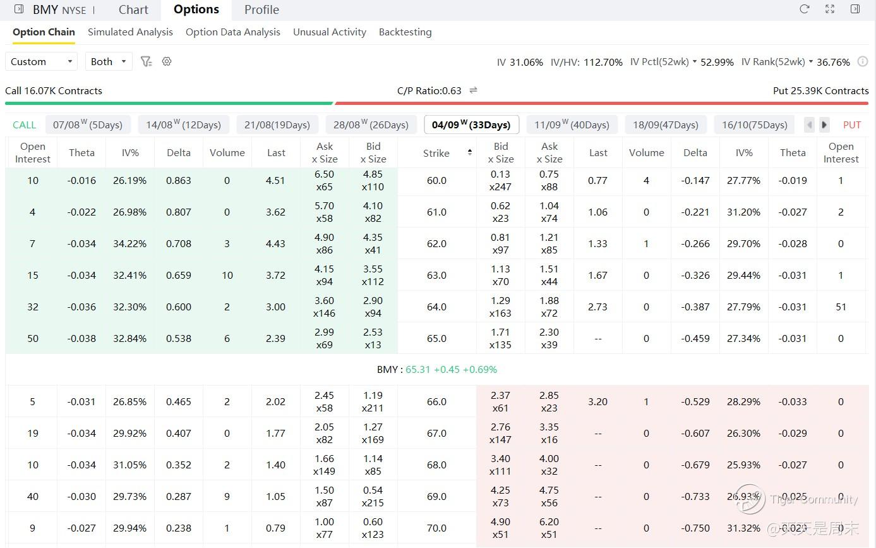Sort by the Strike column arrows

click(x=469, y=153)
